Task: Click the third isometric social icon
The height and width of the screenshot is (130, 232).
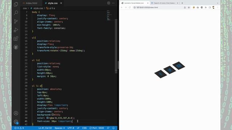Action: click(179, 66)
